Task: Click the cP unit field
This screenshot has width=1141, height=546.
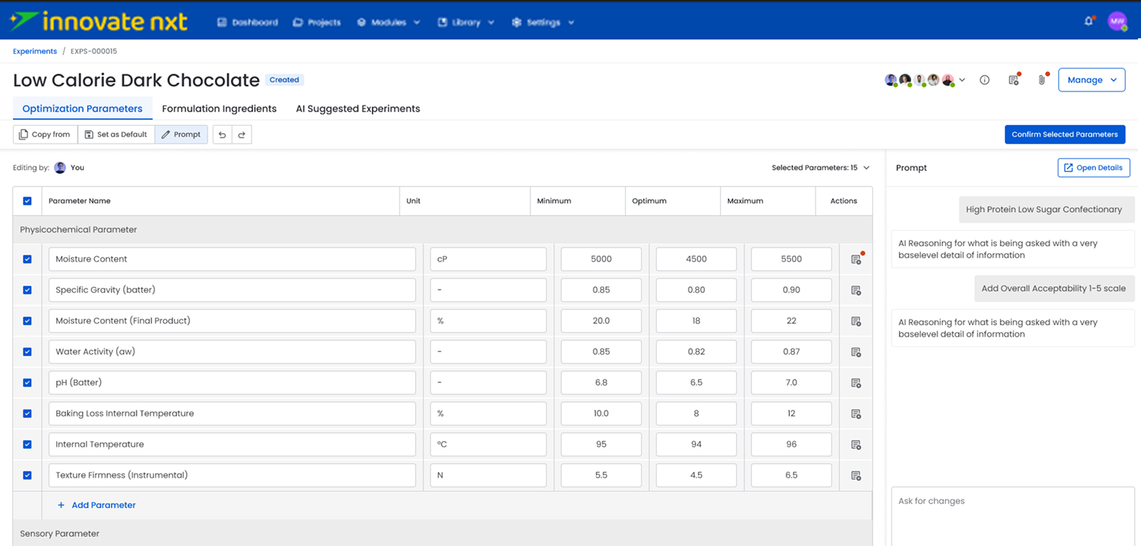Action: [488, 259]
